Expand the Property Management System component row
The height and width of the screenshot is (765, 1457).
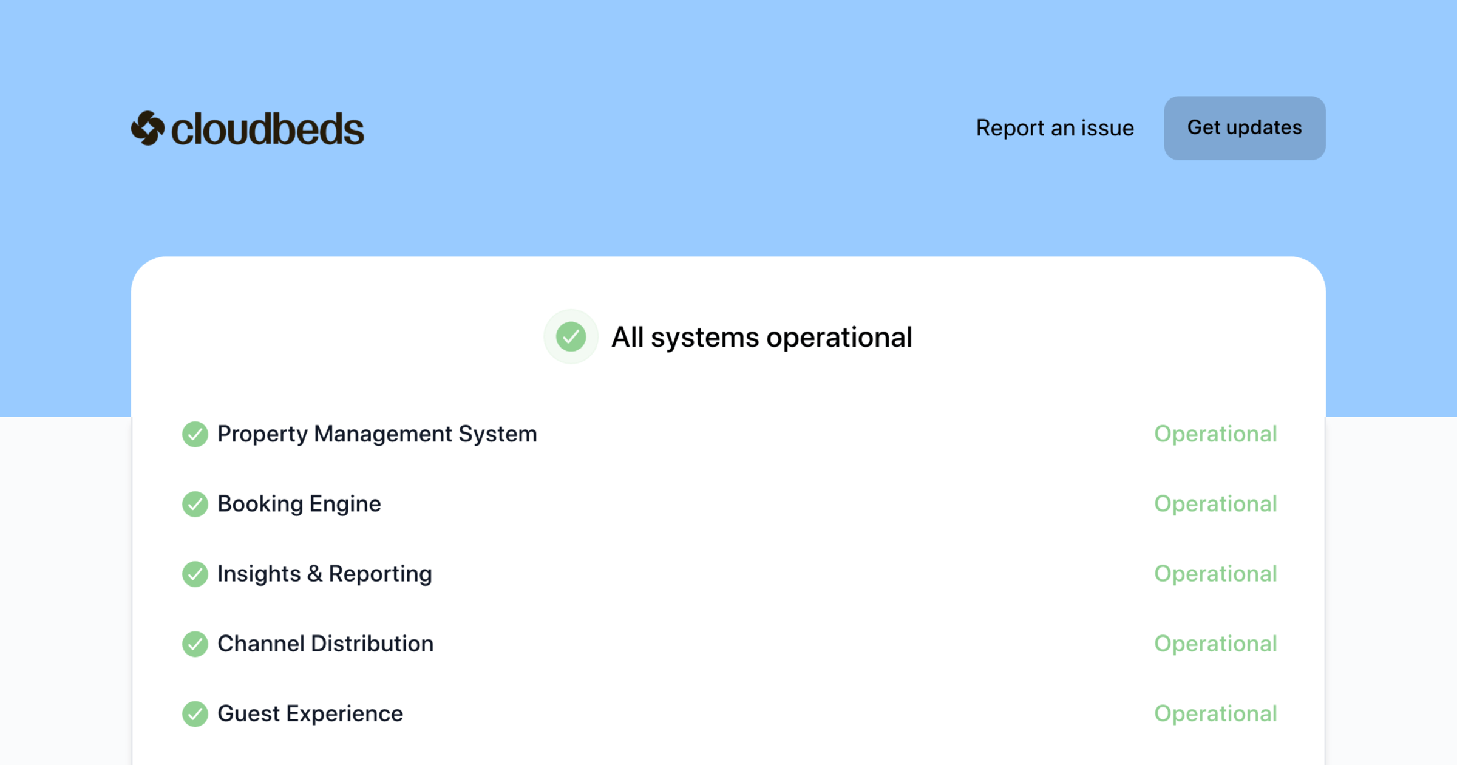(x=377, y=434)
